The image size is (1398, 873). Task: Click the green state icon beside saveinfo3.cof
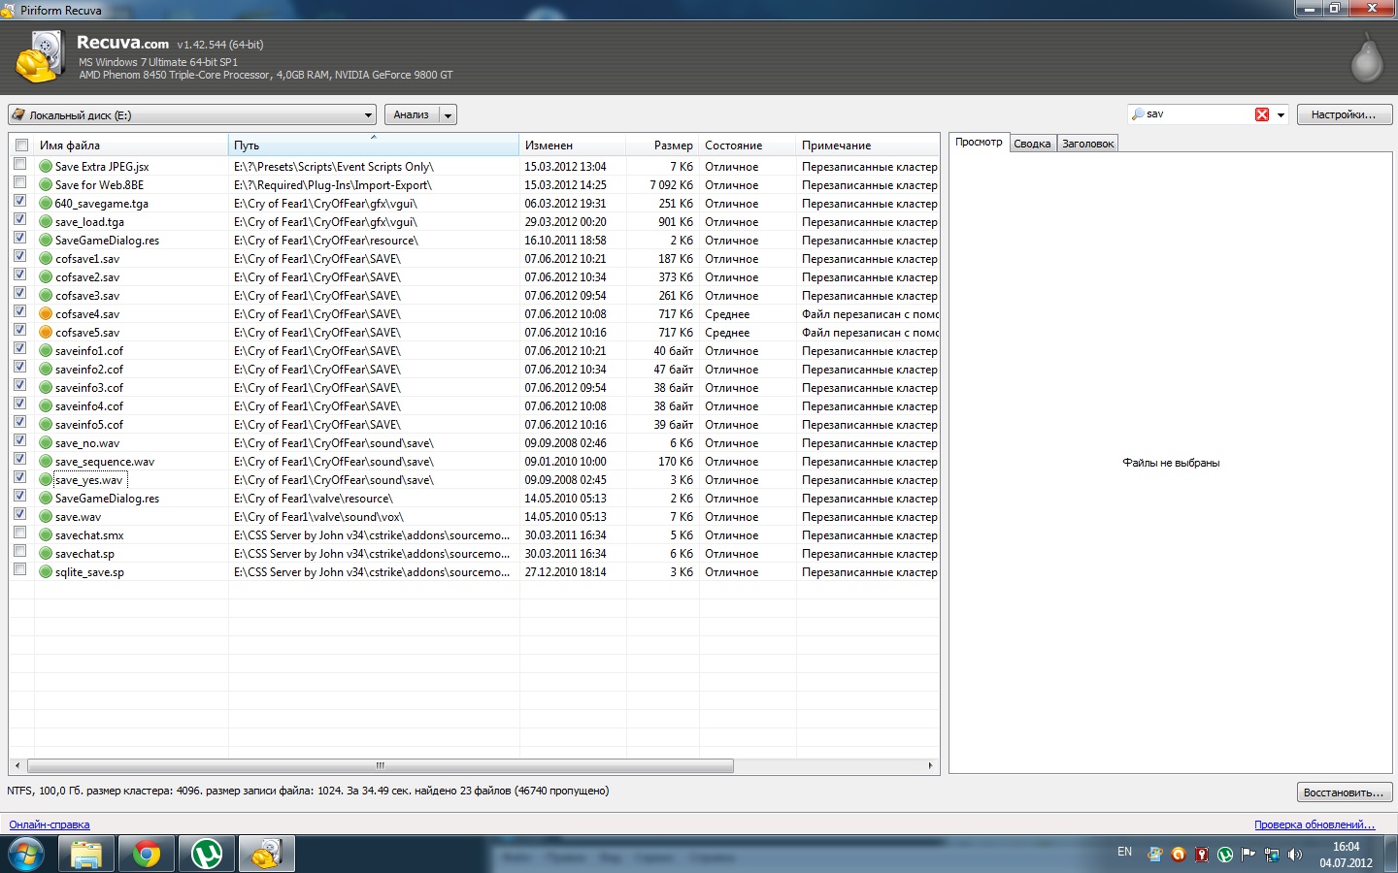(46, 388)
